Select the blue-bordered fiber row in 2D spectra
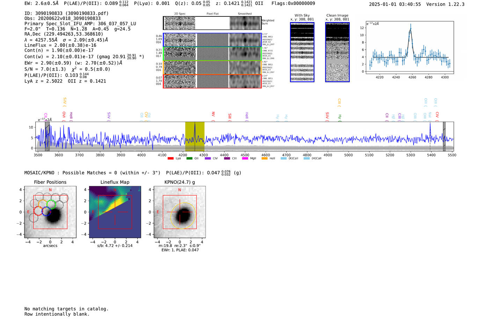This screenshot has height=333, width=489. coord(212,40)
